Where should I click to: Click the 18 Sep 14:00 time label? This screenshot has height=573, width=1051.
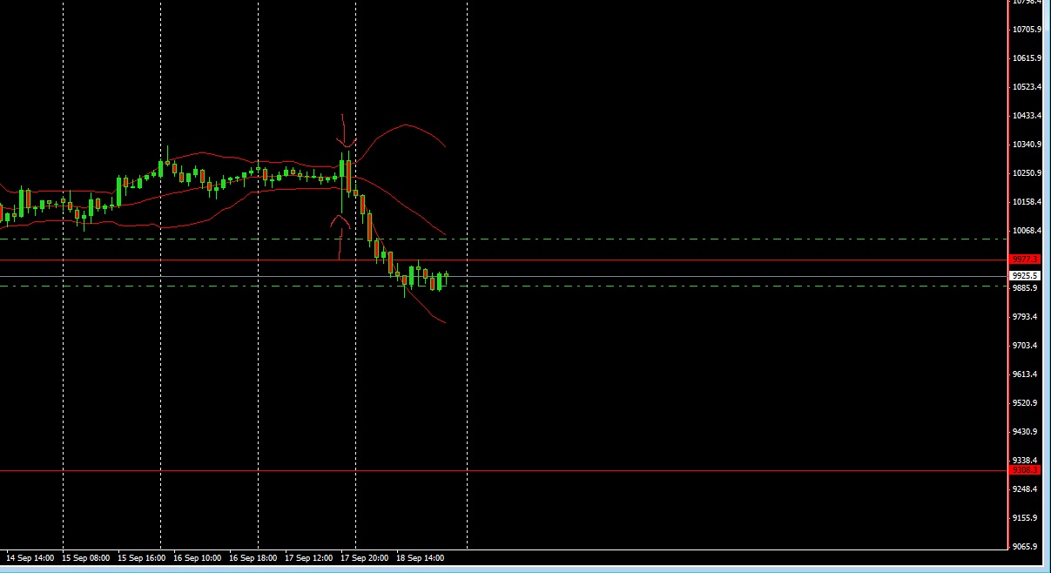pyautogui.click(x=419, y=557)
